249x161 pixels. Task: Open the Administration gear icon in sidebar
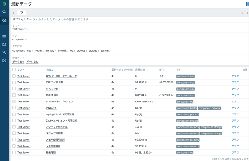(4, 60)
